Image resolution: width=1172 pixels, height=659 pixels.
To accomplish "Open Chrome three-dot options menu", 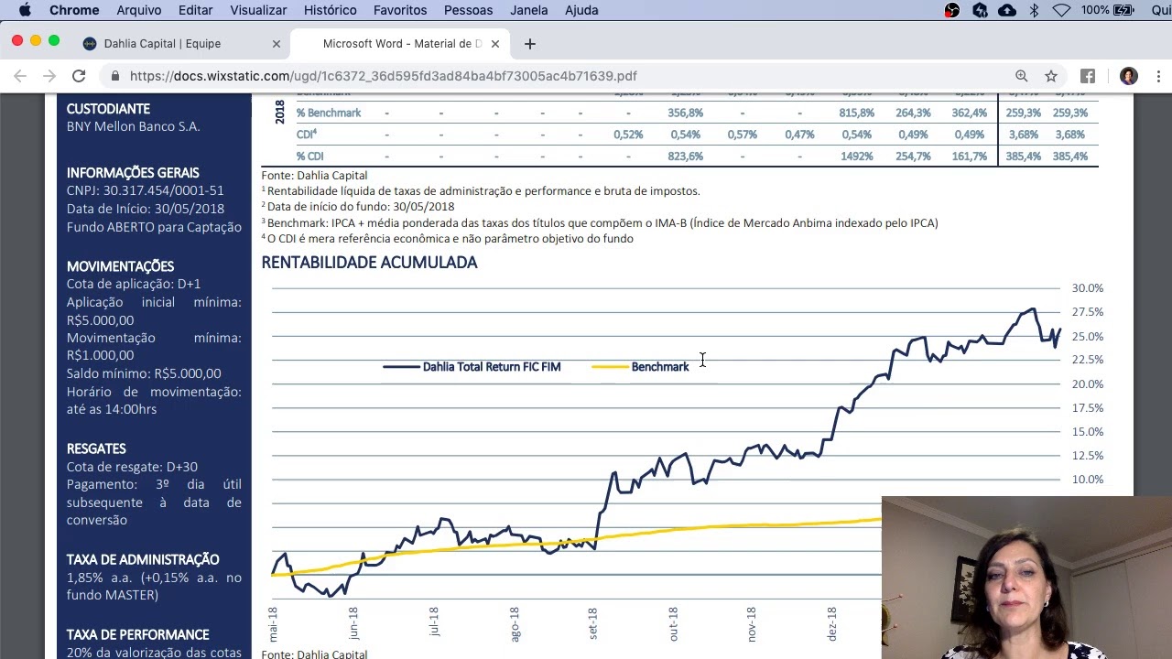I will point(1158,76).
